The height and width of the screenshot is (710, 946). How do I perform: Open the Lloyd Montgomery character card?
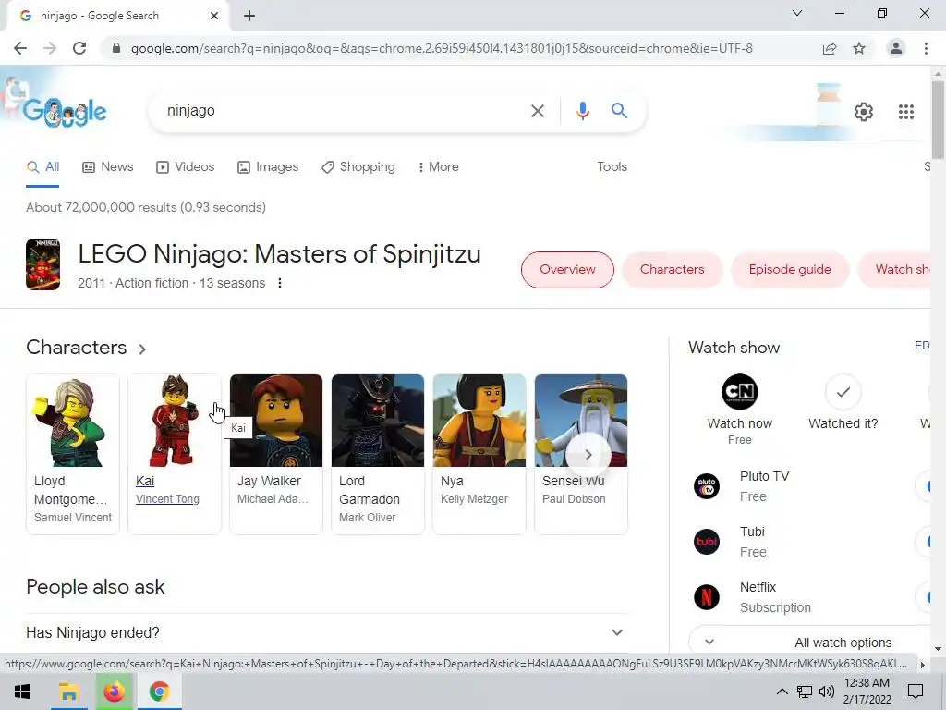[72, 454]
